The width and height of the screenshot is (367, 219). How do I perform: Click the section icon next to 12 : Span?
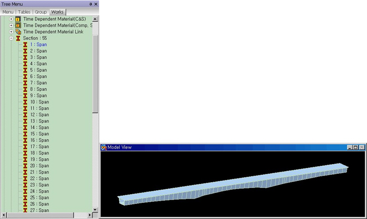click(25, 115)
